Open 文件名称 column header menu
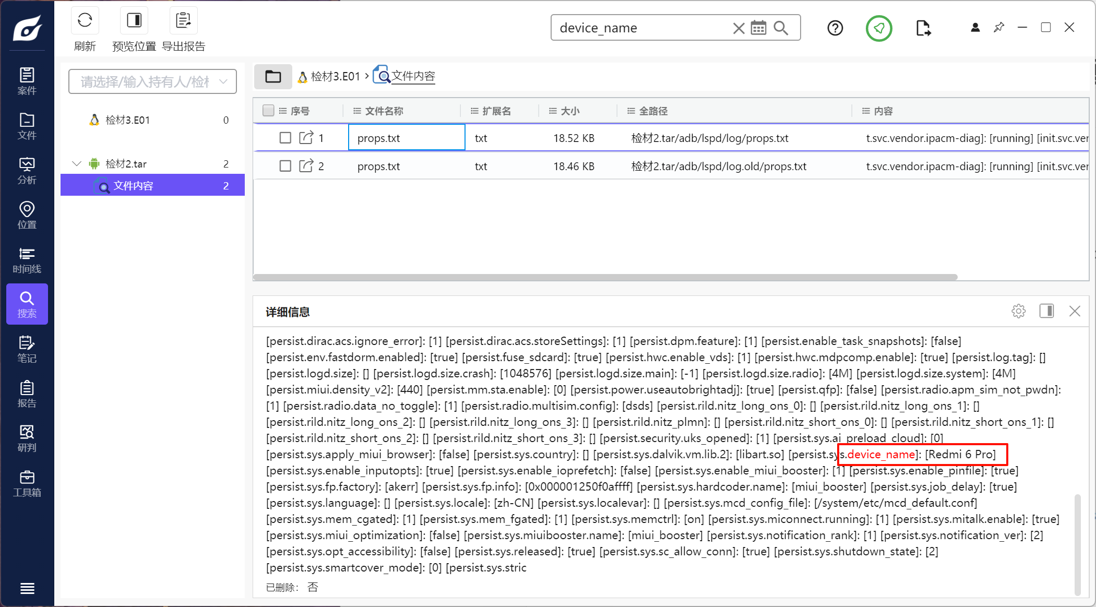This screenshot has height=607, width=1096. (x=358, y=111)
